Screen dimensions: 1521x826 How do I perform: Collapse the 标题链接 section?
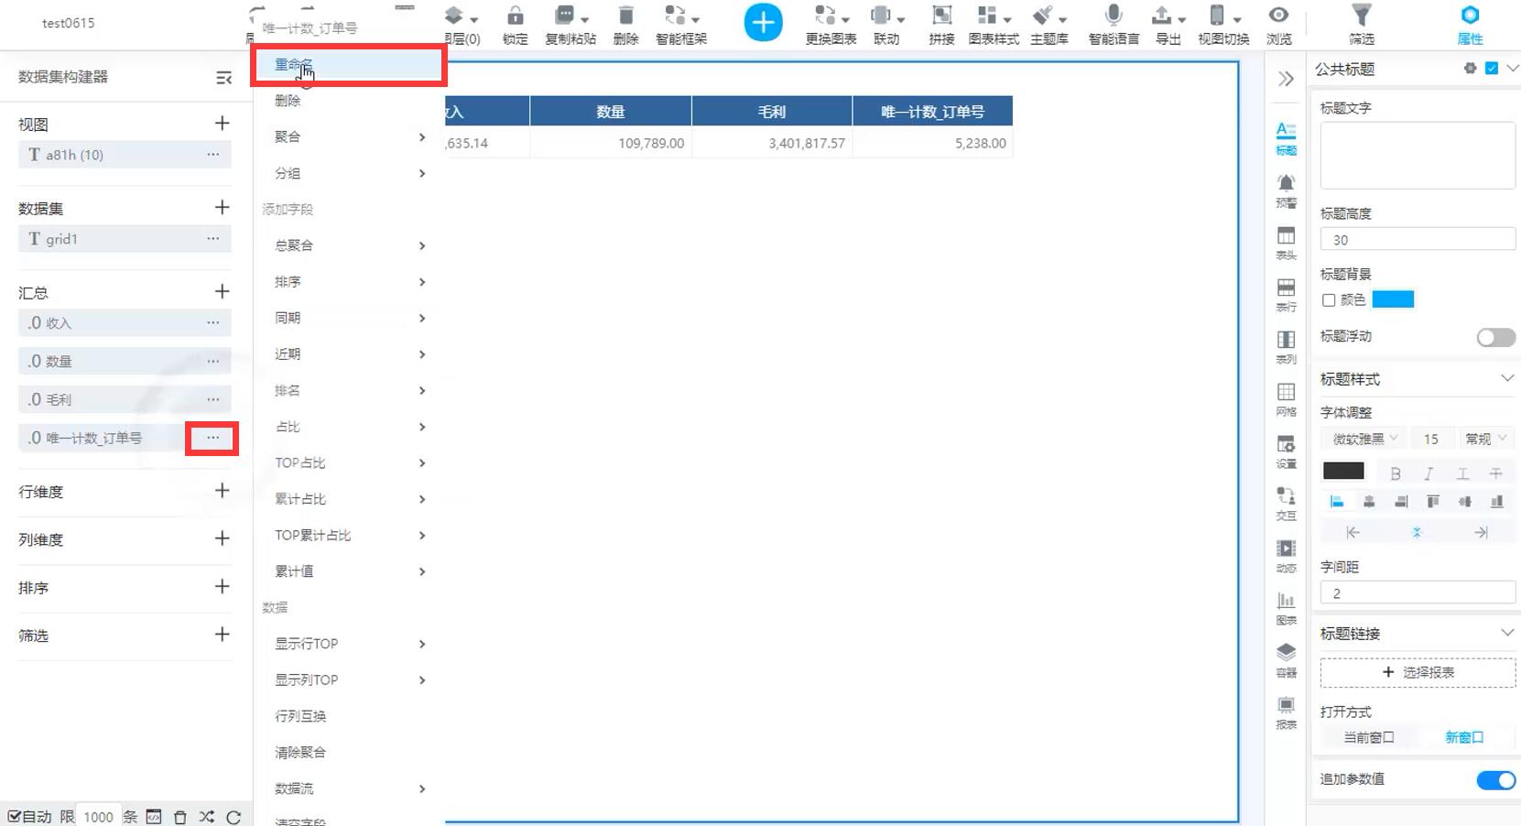1507,633
